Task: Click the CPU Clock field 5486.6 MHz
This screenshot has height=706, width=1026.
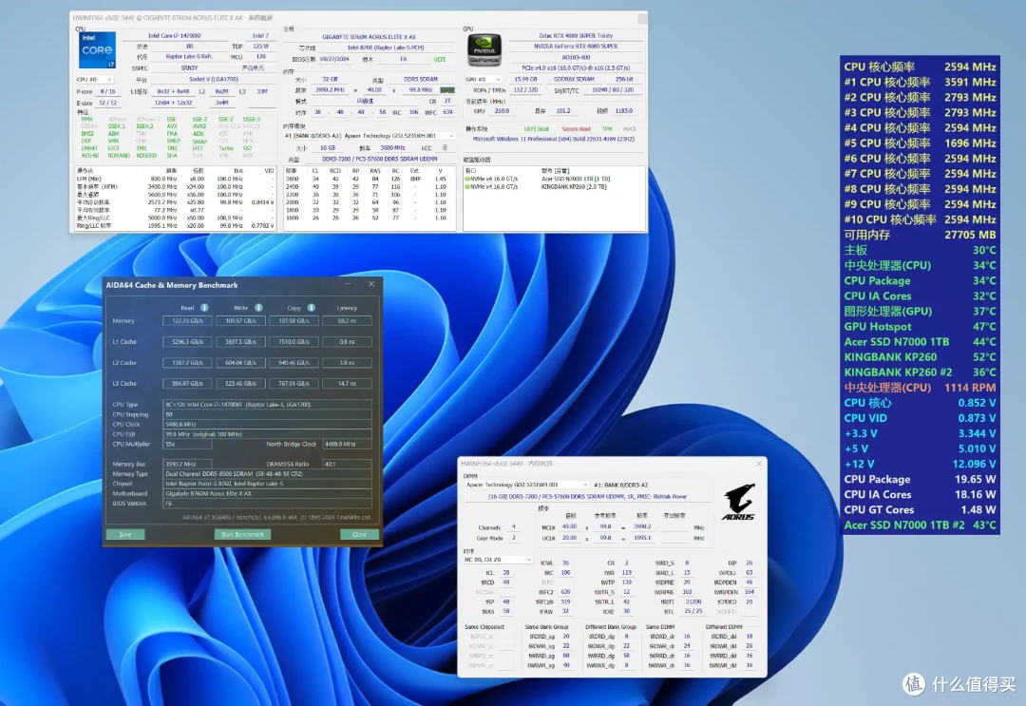Action: 267,424
